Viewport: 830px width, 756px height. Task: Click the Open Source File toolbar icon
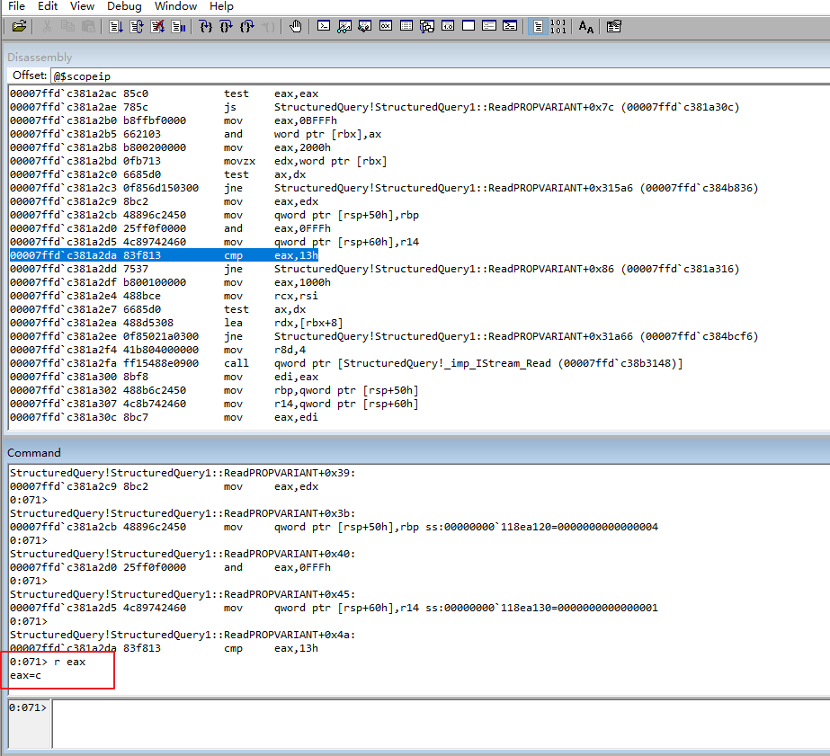point(19,26)
